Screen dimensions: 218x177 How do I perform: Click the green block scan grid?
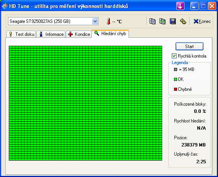coord(86,103)
